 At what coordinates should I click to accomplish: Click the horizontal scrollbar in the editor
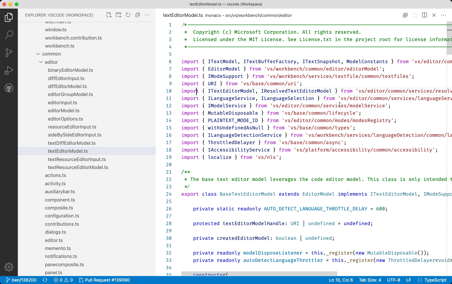(x=259, y=273)
